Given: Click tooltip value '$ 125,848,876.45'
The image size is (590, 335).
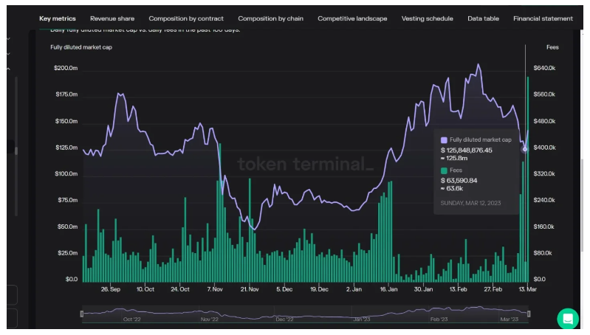Looking at the screenshot, I should [x=466, y=150].
